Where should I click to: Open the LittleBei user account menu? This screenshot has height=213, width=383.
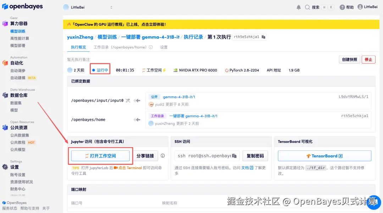tap(367, 7)
